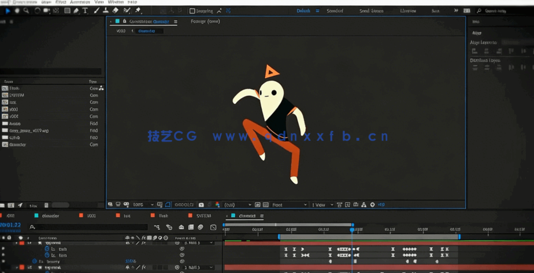Click the timeline motion blur icon
This screenshot has width=534, height=273.
tap(201, 227)
